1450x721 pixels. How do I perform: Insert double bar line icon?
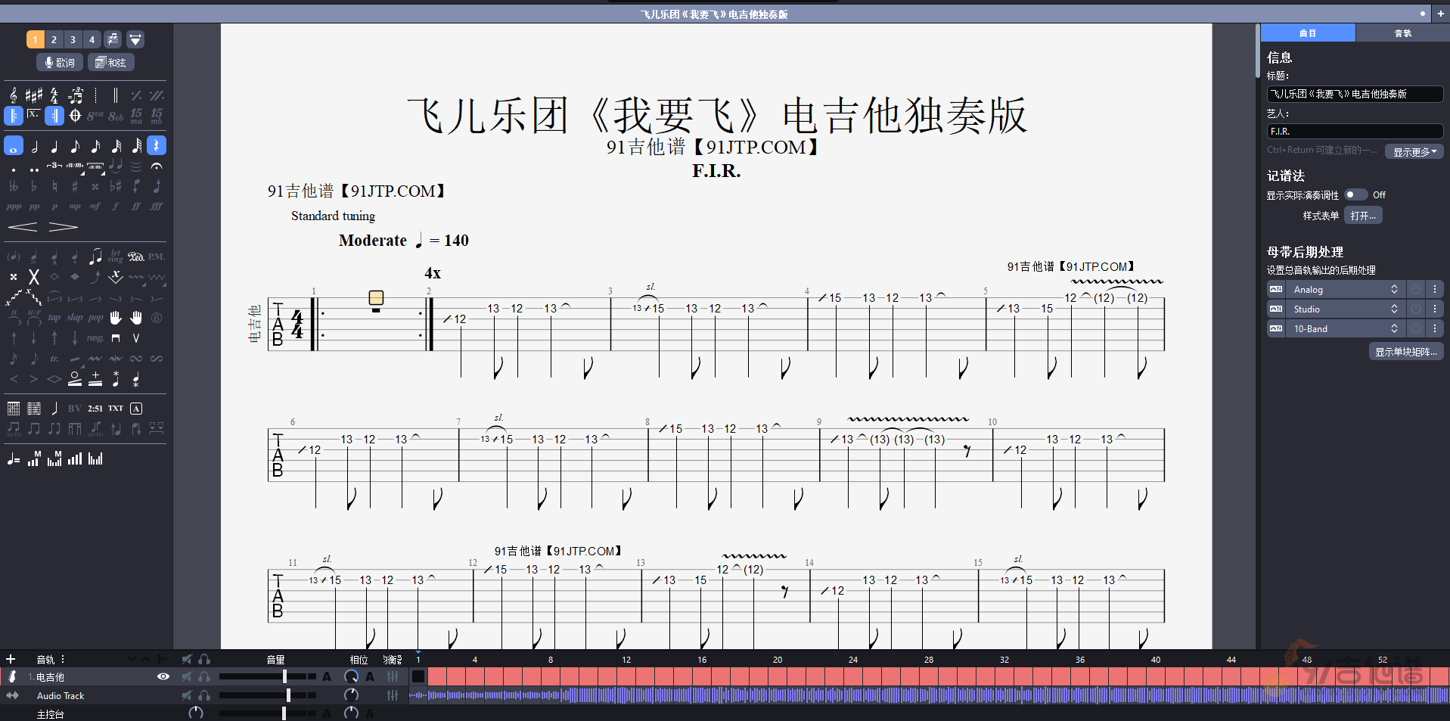pos(116,95)
